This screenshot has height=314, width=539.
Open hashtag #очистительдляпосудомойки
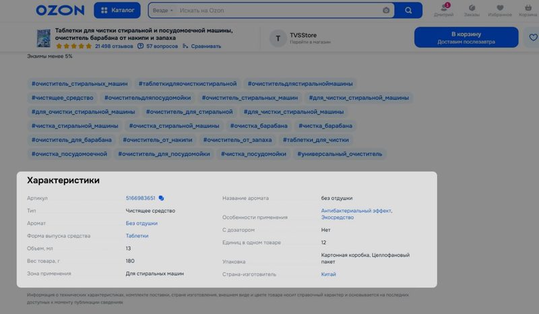click(x=148, y=98)
